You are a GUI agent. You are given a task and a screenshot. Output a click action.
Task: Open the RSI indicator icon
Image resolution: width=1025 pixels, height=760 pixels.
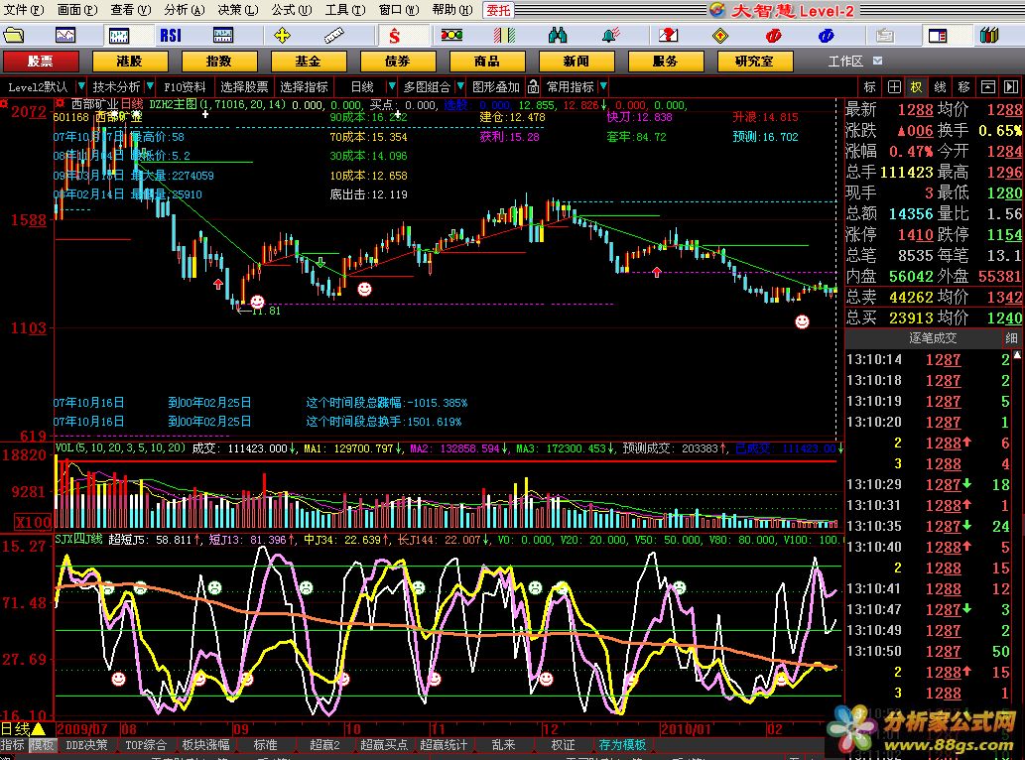pos(171,36)
